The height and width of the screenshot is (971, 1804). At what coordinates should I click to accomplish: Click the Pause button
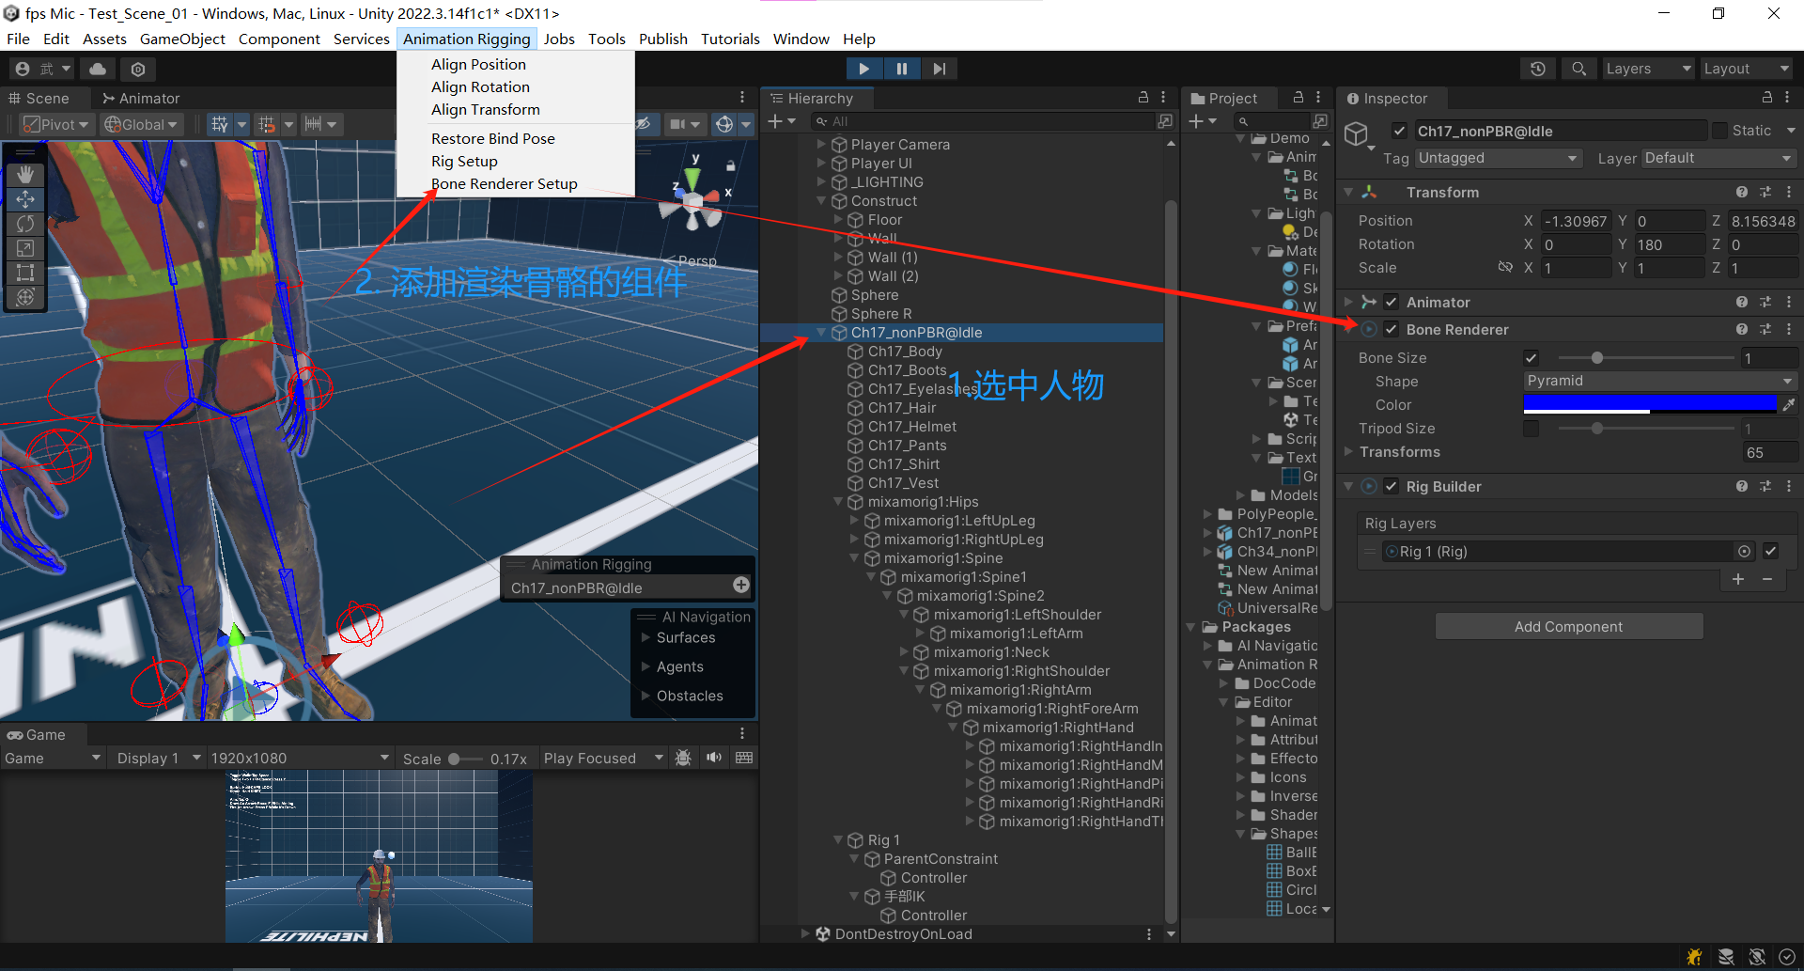tap(902, 69)
